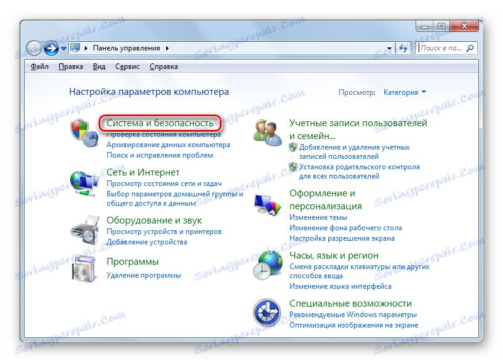Expand breadcrumb arrow after Панель управления

click(x=167, y=48)
